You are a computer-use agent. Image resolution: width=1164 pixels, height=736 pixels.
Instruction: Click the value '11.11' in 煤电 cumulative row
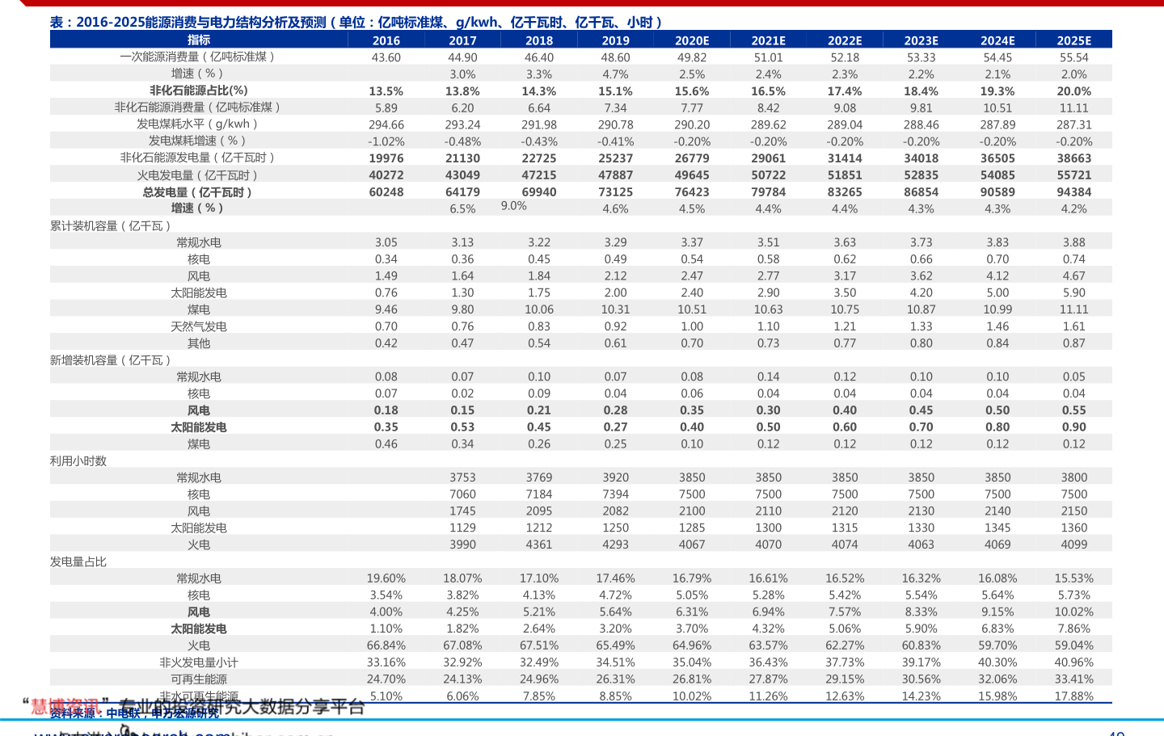pyautogui.click(x=1074, y=309)
